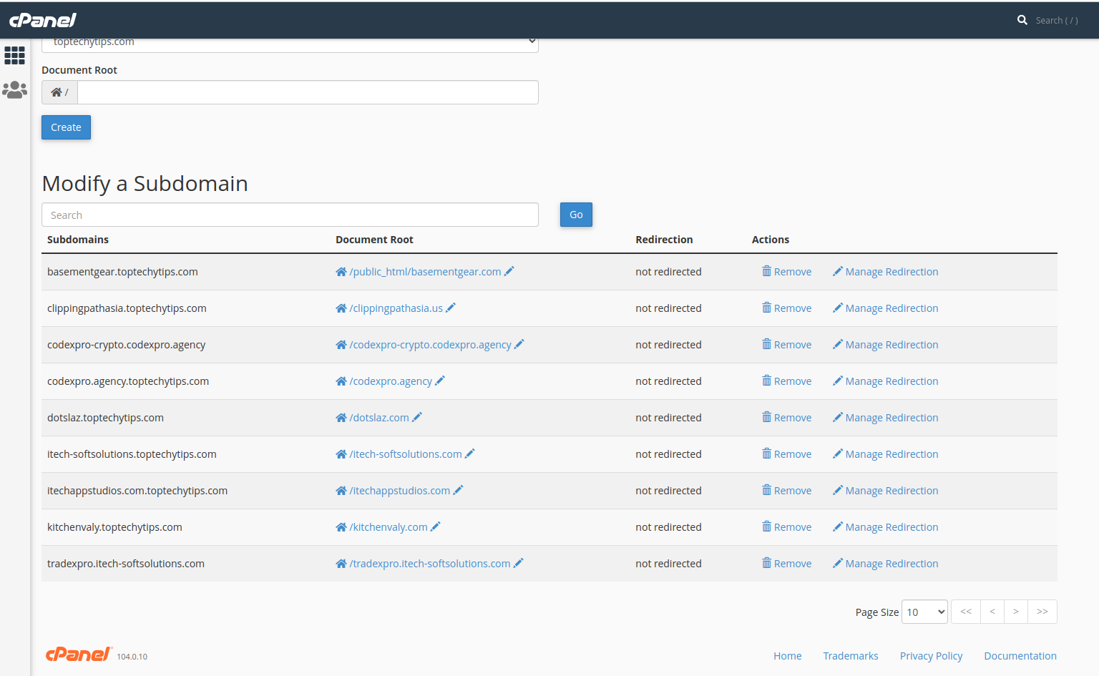
Task: Focus the Document Root input field
Action: [308, 92]
